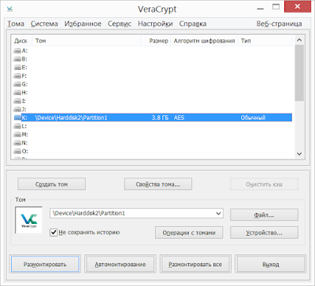Sort list by Размер column header

pos(156,41)
